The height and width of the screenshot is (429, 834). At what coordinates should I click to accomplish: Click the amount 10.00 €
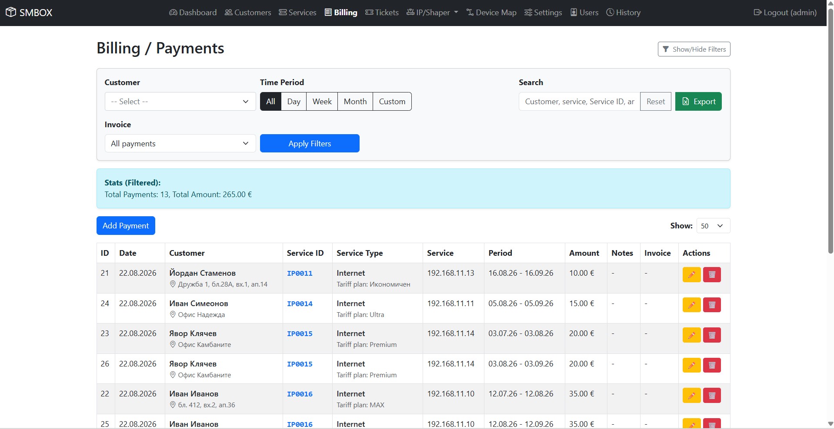coord(582,273)
